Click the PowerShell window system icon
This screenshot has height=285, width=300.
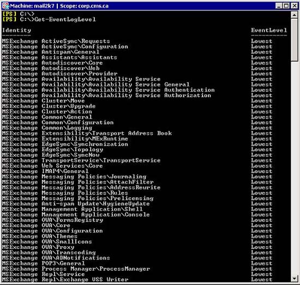[x=6, y=6]
